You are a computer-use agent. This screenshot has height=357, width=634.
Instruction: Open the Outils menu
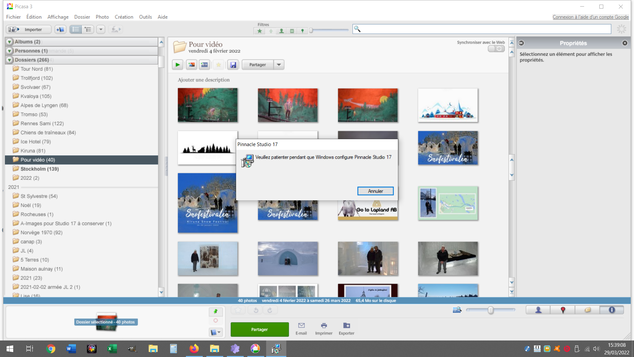tap(145, 17)
